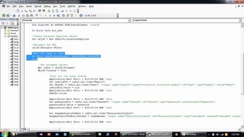Open the Object Browser toolbar icon
This screenshot has width=244, height=137.
click(x=72, y=15)
